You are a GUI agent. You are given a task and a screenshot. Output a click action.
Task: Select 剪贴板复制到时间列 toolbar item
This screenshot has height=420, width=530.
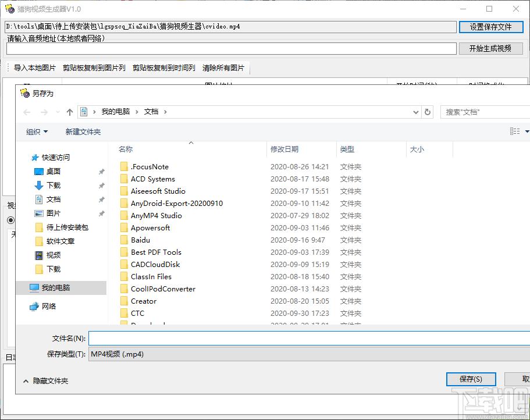coord(163,68)
